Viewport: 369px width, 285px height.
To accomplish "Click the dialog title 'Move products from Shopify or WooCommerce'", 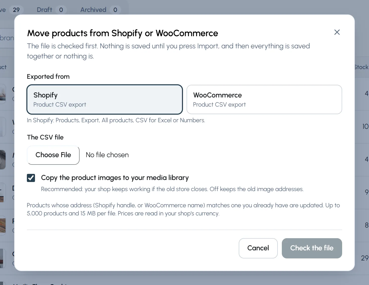I will click(x=122, y=33).
